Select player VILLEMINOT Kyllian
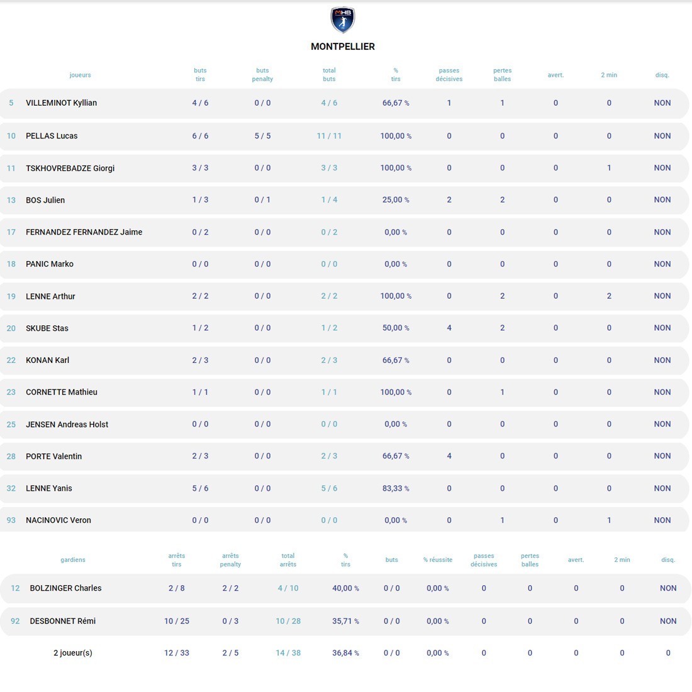This screenshot has width=692, height=692. 61,103
